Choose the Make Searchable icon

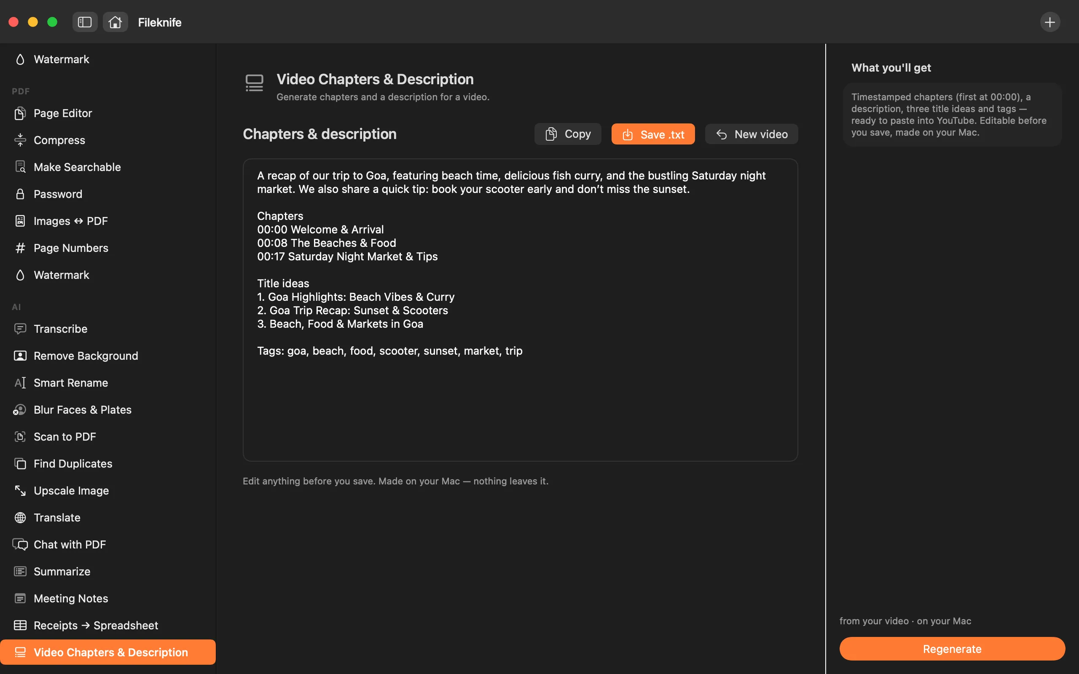coord(20,167)
